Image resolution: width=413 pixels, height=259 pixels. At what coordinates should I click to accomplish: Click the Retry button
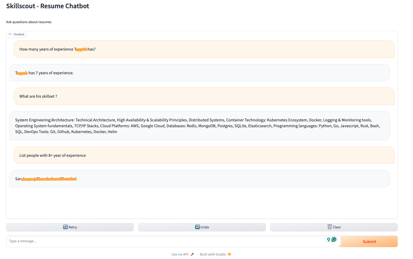coord(70,227)
